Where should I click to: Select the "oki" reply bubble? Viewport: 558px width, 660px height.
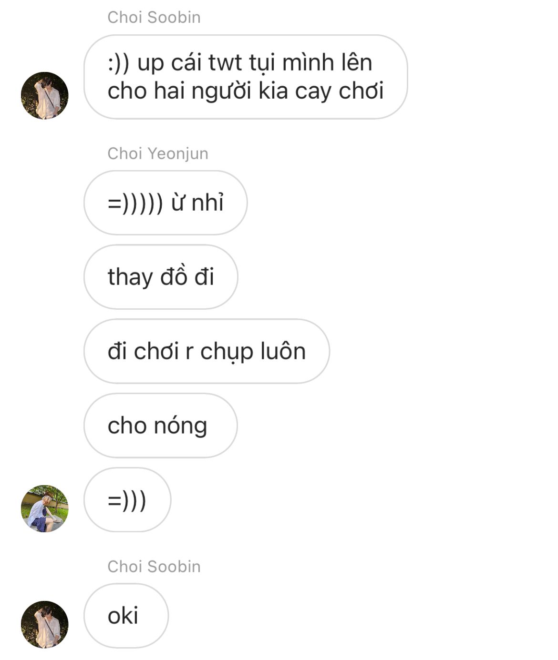pos(126,616)
